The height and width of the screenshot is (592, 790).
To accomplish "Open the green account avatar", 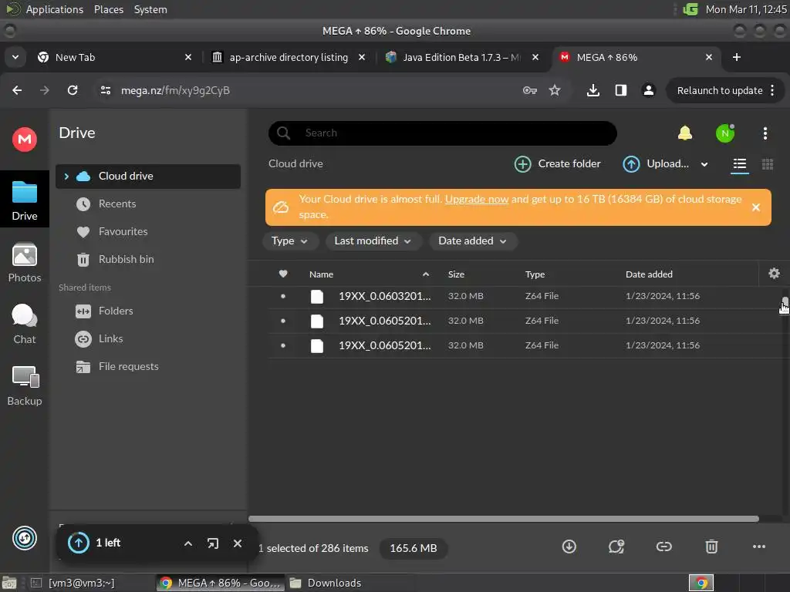I will [x=725, y=133].
